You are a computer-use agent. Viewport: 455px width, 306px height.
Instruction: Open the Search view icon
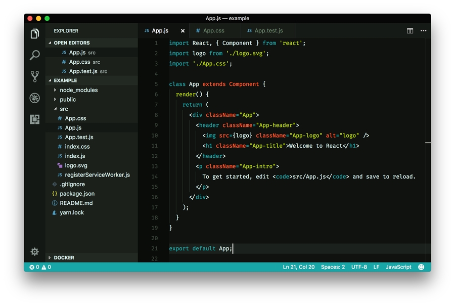point(34,55)
